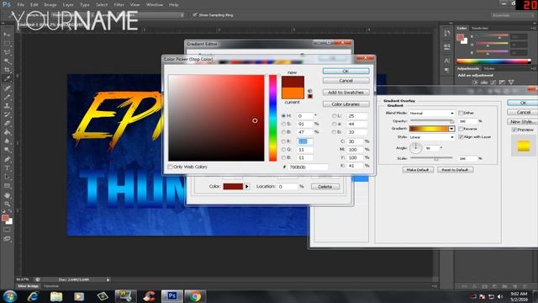Select the H hue radio button
The width and height of the screenshot is (538, 303).
[284, 116]
